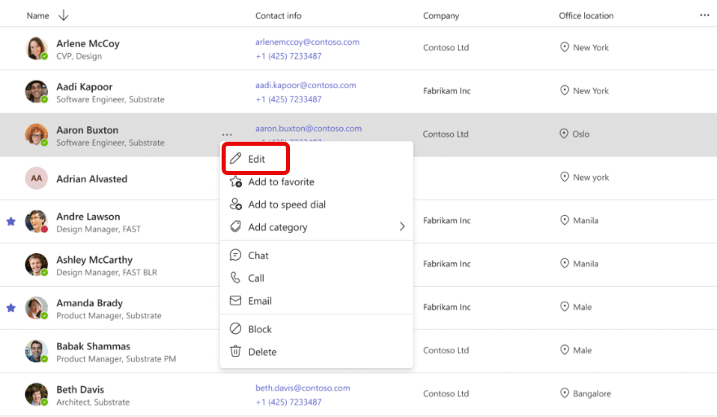This screenshot has width=717, height=417.
Task: Open Aaron Buxton's profile picture
Action: pos(37,134)
